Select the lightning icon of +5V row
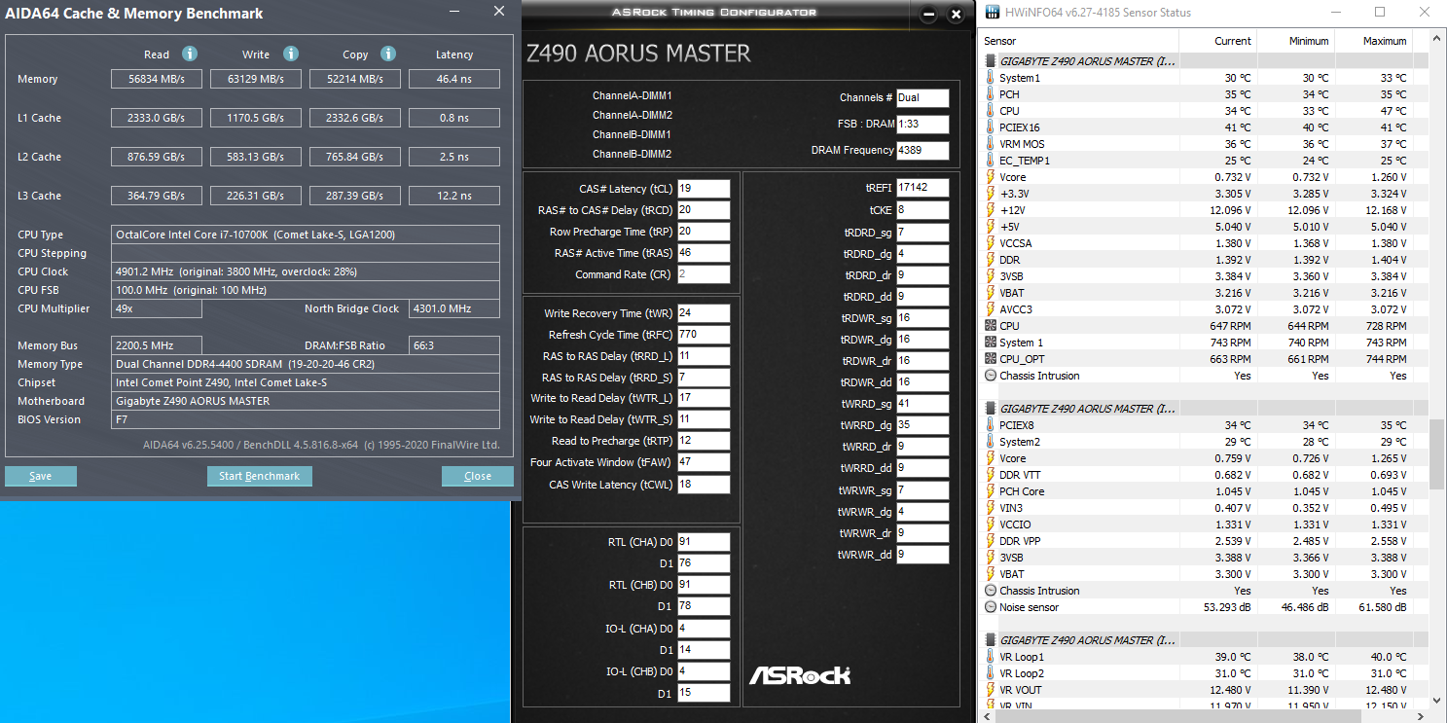Screen dimensions: 1447x723 [991, 227]
